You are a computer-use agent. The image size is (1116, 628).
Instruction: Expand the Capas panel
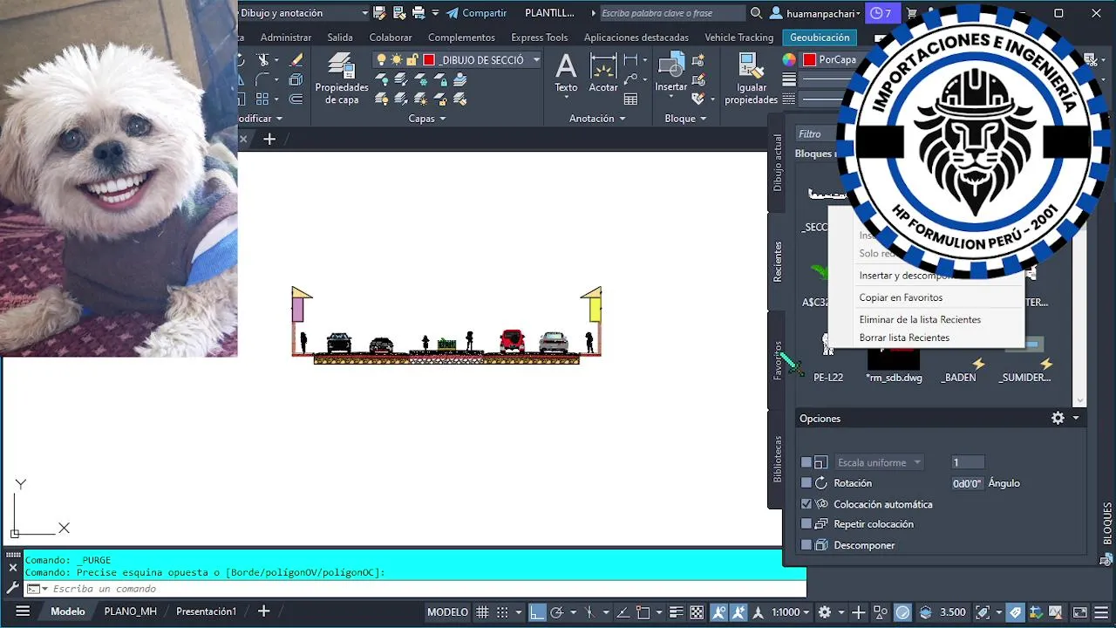(427, 119)
